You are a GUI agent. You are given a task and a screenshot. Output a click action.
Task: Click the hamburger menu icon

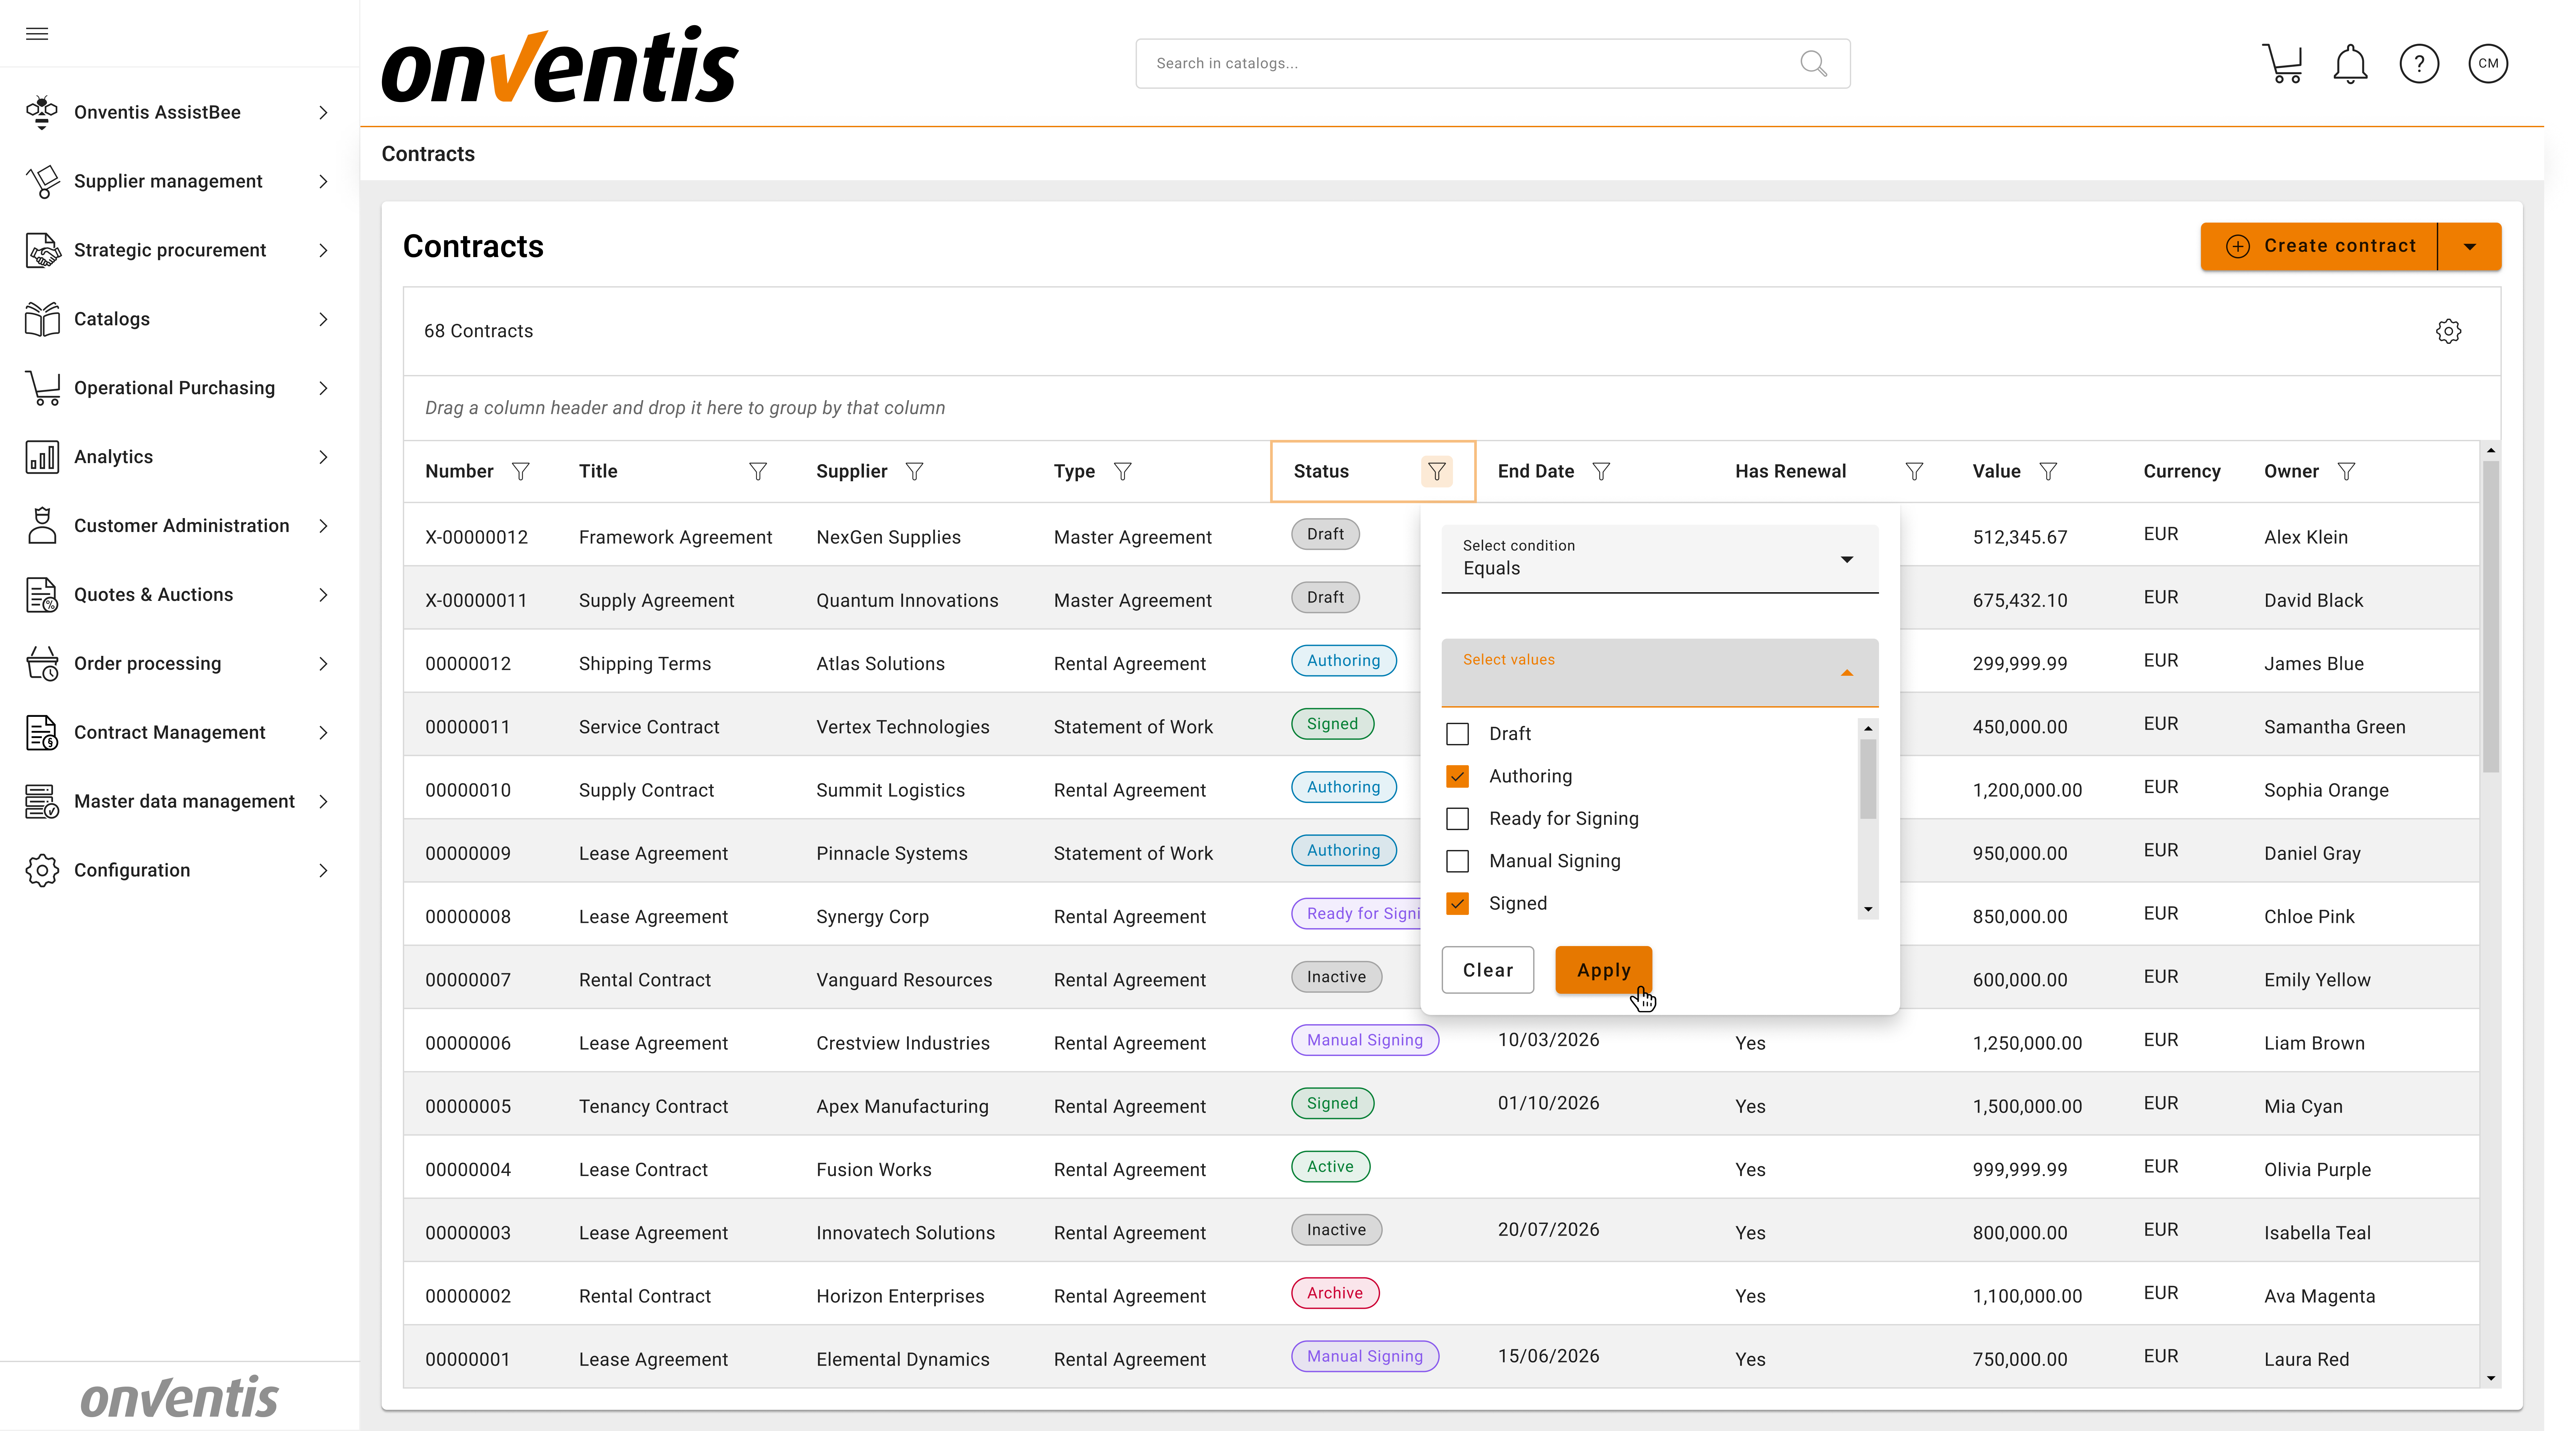click(x=37, y=34)
